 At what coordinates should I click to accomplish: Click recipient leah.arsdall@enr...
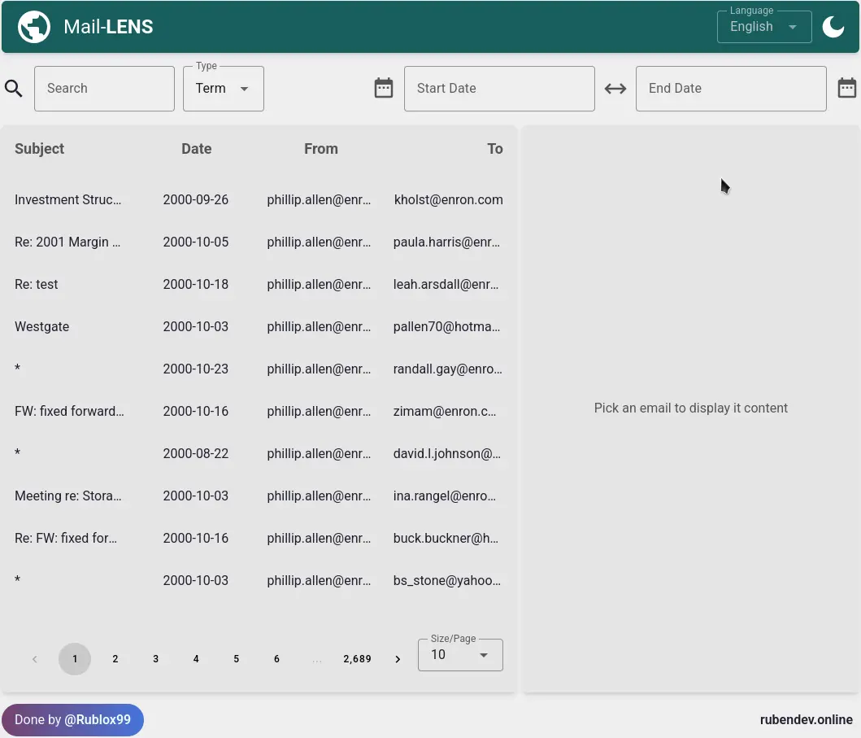click(446, 285)
